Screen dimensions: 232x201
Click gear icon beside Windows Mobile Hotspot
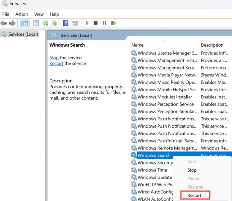134,89
